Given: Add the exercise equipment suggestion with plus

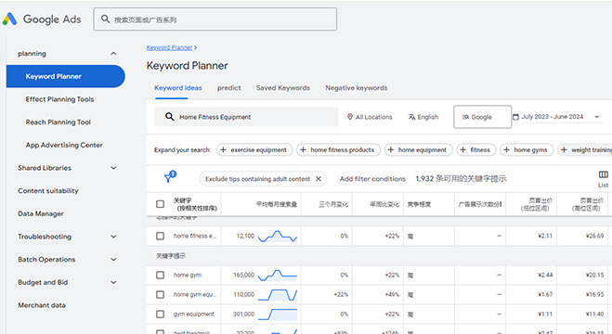Looking at the screenshot, I should (x=254, y=149).
